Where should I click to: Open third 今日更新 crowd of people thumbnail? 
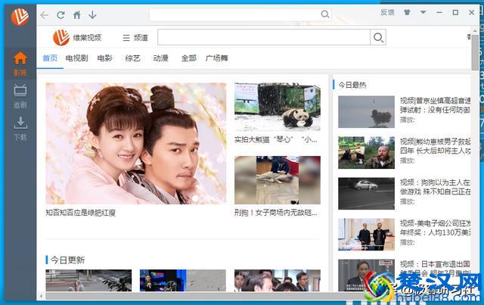[278, 280]
